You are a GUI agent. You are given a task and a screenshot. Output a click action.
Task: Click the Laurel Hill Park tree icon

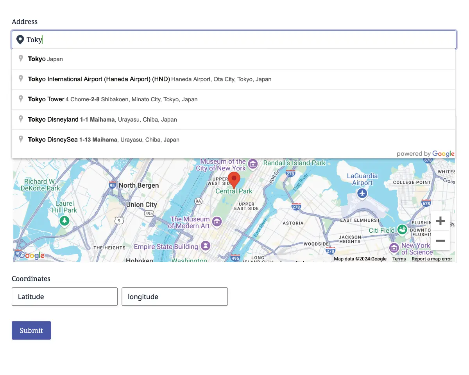tap(64, 221)
